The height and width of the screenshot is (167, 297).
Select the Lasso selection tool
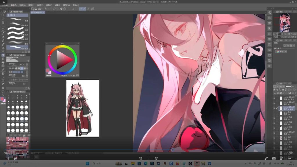3,30
